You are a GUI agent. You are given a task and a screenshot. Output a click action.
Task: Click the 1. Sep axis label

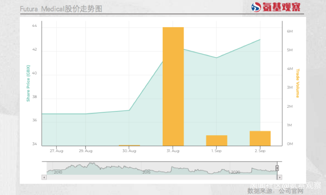pos(217,151)
